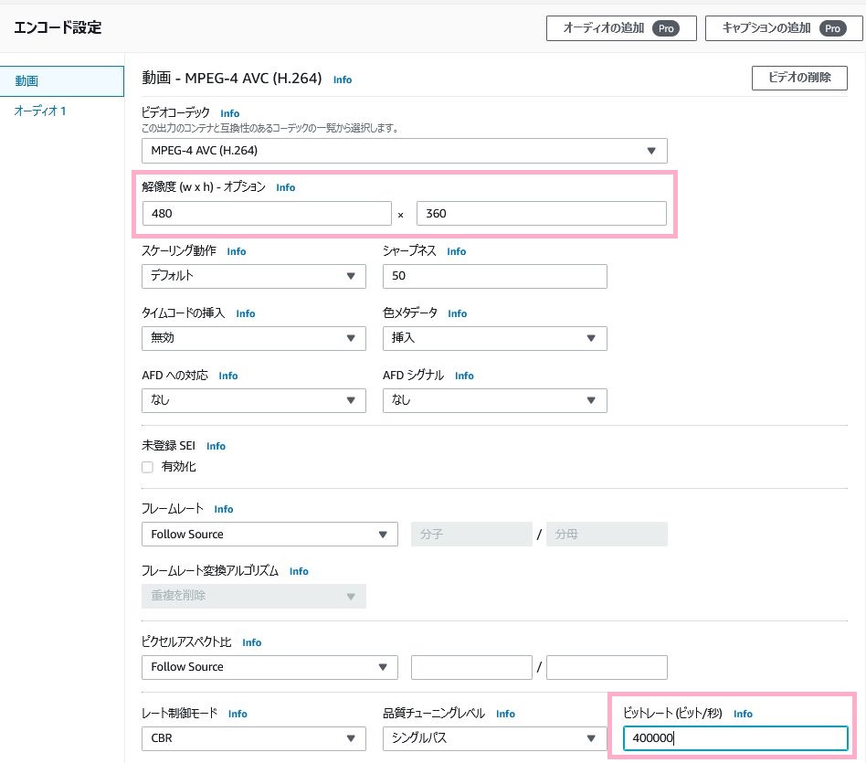Click the resolution width field showing 480

point(267,213)
